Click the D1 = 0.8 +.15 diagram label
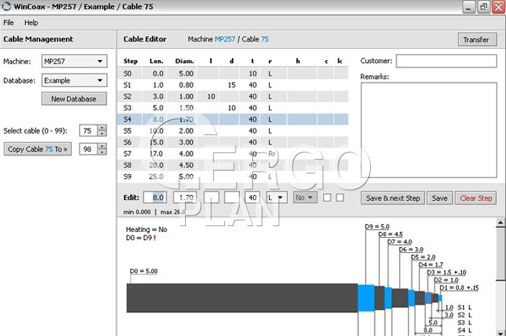 click(459, 288)
